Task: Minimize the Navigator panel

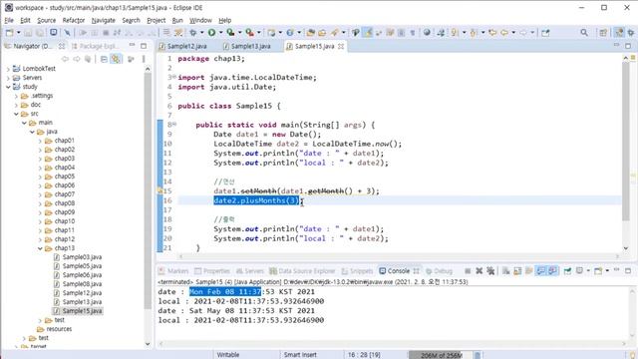Action: tap(132, 46)
